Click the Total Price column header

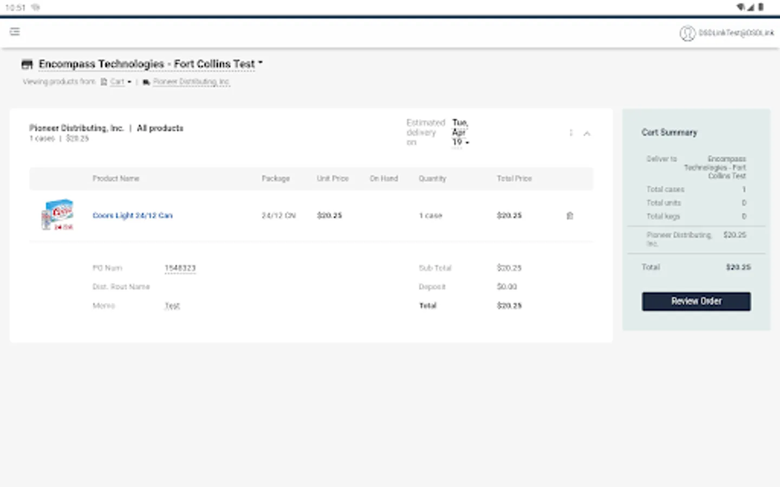(514, 179)
